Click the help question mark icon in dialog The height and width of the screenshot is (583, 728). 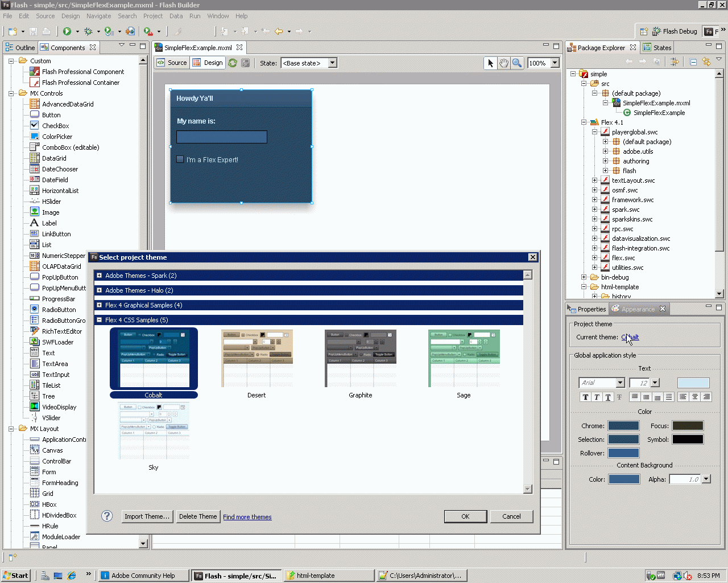pyautogui.click(x=107, y=516)
